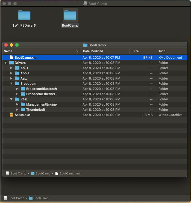Viewport: 191px width, 203px height.
Task: Go to Boot Camp in rear window path bar
Action: (14, 198)
